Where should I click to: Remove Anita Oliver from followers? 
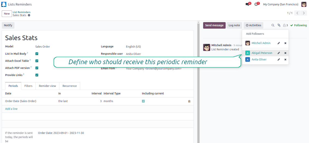(x=285, y=59)
